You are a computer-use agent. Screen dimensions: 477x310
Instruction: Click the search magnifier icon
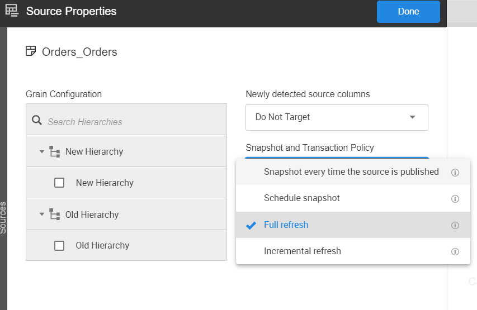point(37,121)
